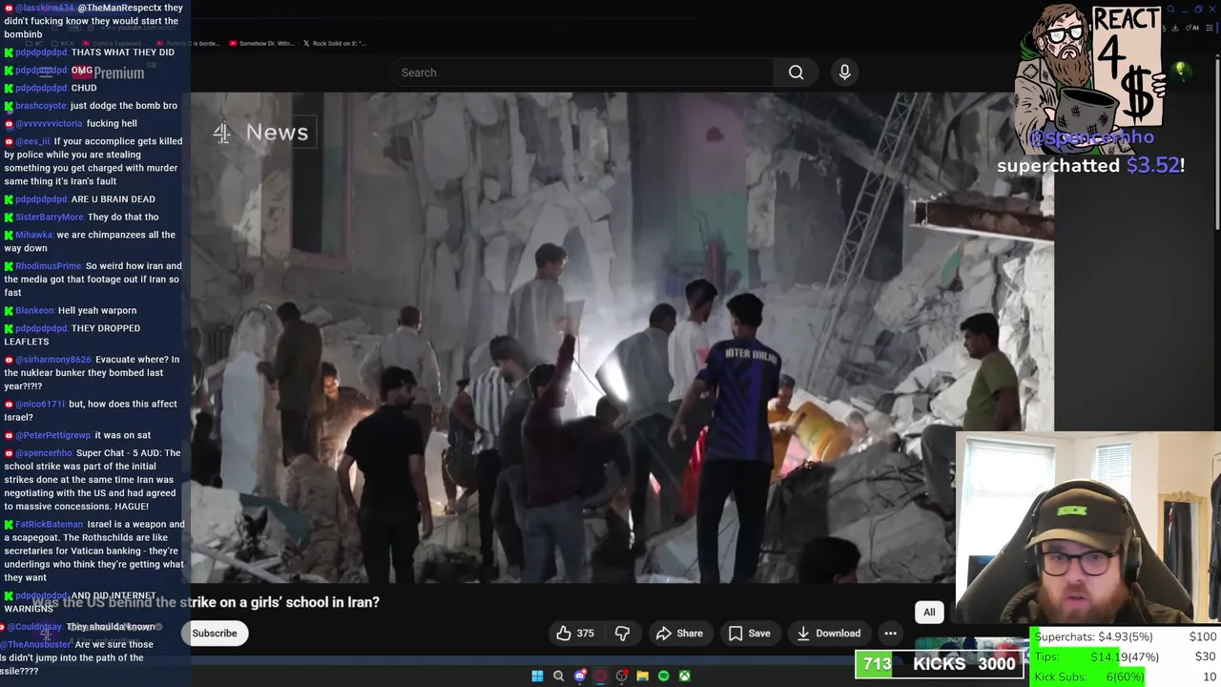Open File Explorer from the taskbar

point(642,676)
